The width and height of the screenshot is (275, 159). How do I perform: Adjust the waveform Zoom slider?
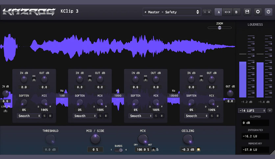[x=220, y=28]
